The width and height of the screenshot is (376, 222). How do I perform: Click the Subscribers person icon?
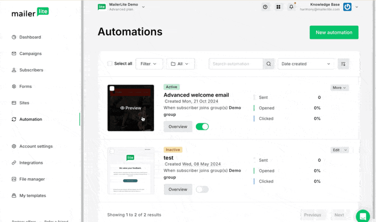[14, 70]
